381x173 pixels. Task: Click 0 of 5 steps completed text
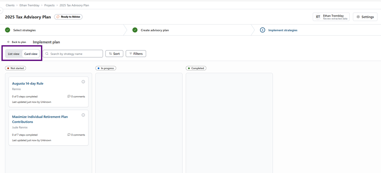point(25,96)
